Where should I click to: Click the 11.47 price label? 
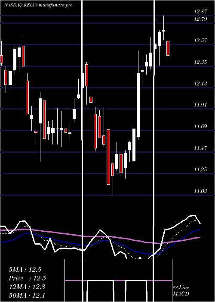click(201, 148)
